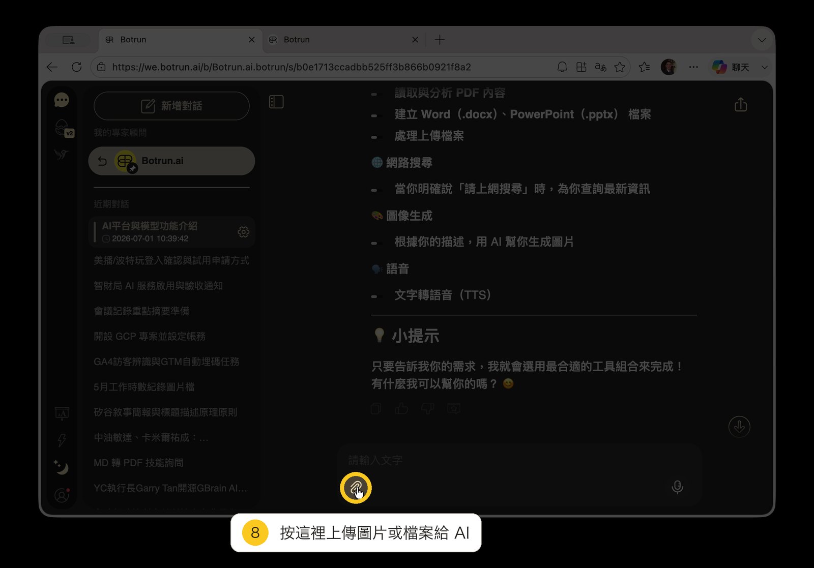
Task: Open conversation MD 轉 PDF 技能詢問
Action: [138, 463]
